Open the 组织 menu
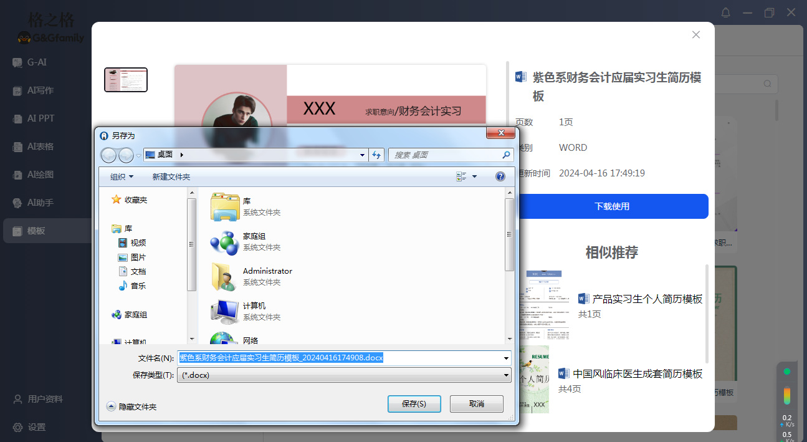 click(122, 176)
